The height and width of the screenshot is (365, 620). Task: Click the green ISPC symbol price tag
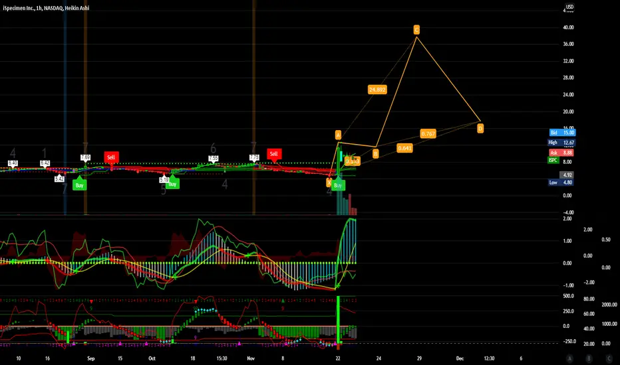click(553, 160)
